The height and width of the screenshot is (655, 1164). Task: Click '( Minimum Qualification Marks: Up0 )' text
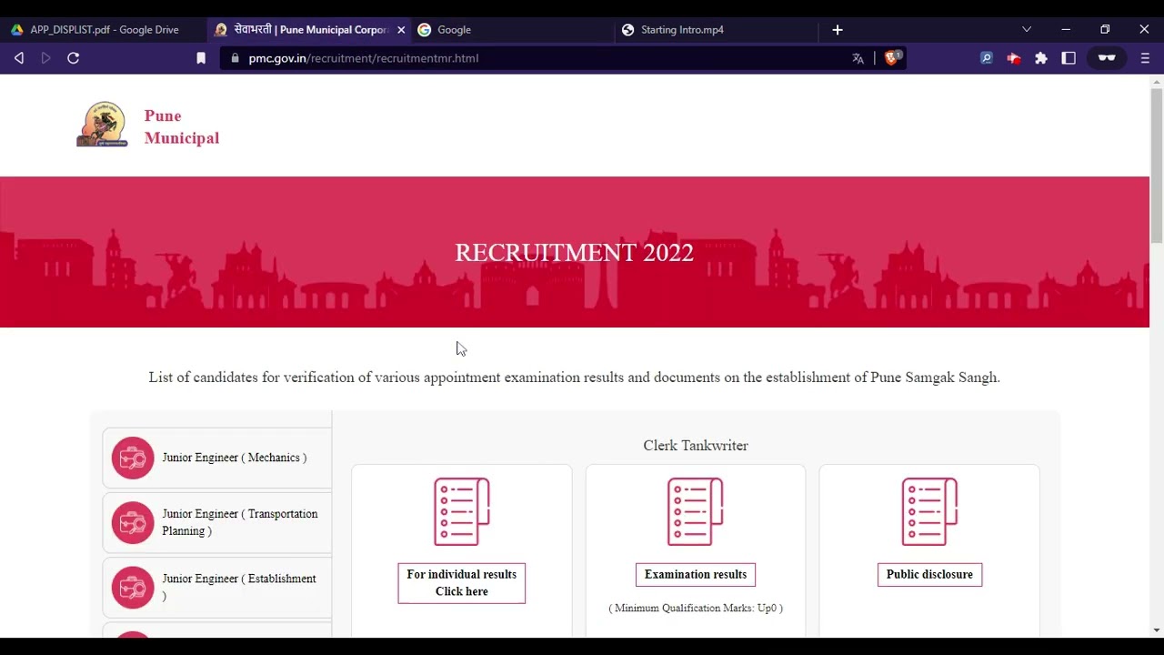[696, 608]
